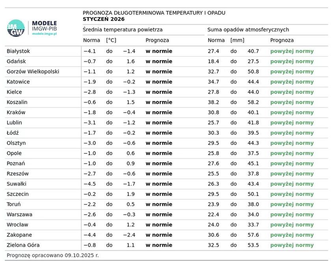
Task: Click the Kraków city label
Action: click(16, 112)
